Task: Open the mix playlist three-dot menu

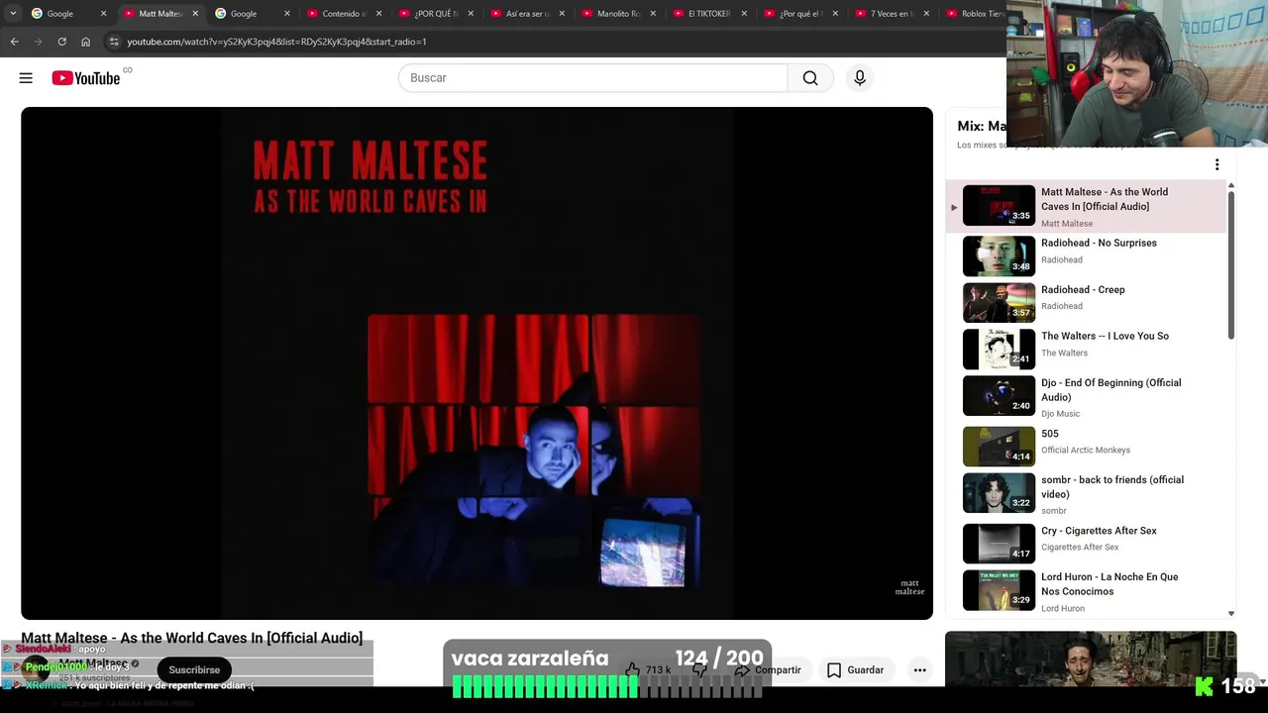Action: (x=1216, y=164)
